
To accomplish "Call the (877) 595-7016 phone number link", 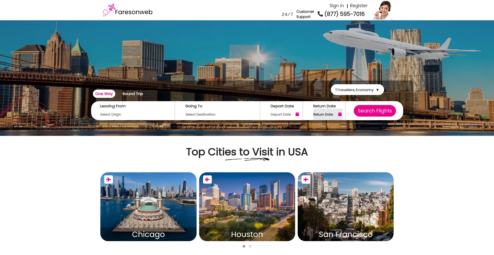I will (345, 14).
